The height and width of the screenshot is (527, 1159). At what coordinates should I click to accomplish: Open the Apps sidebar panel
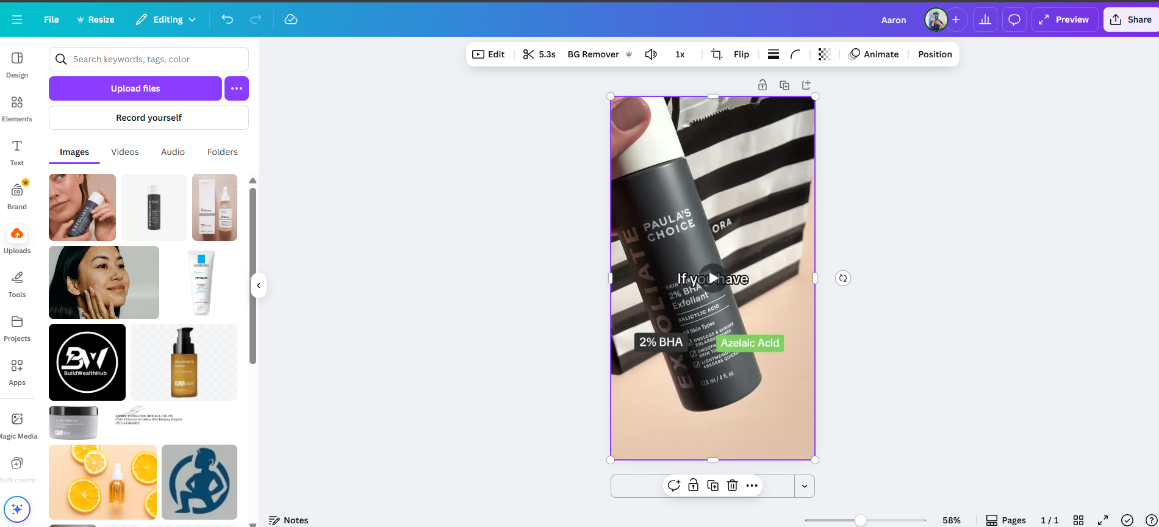17,373
